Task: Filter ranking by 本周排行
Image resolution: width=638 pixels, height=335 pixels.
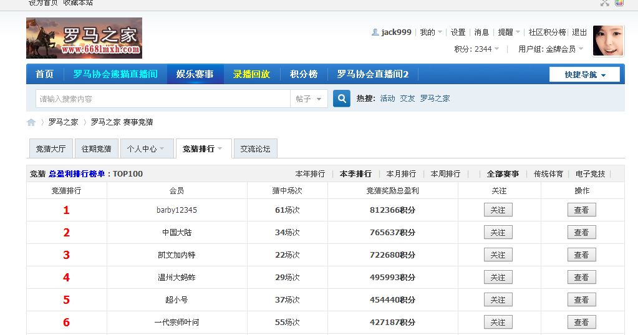Action: 445,174
